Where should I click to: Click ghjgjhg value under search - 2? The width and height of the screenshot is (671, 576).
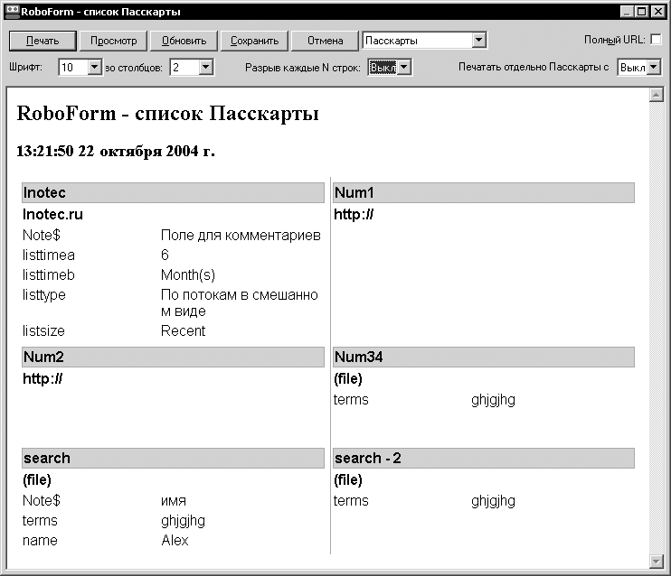(x=493, y=501)
